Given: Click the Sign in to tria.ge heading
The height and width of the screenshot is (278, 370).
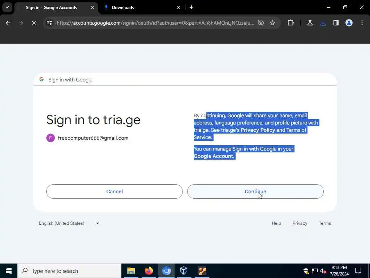Looking at the screenshot, I should 93,120.
